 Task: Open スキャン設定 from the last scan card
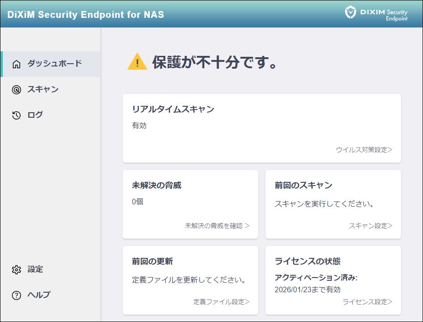(371, 226)
